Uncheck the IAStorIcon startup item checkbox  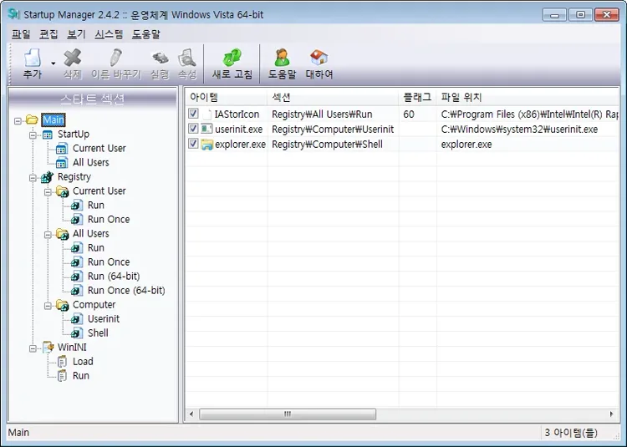pyautogui.click(x=193, y=114)
